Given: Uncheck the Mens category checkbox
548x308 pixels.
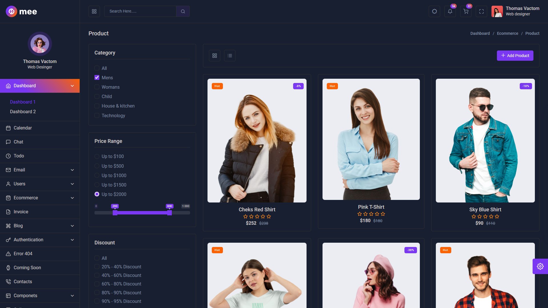Looking at the screenshot, I should pos(97,78).
